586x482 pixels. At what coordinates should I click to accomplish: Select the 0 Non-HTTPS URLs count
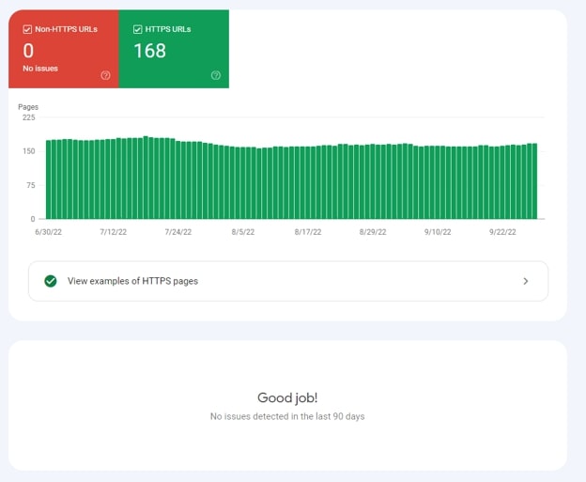[x=28, y=51]
